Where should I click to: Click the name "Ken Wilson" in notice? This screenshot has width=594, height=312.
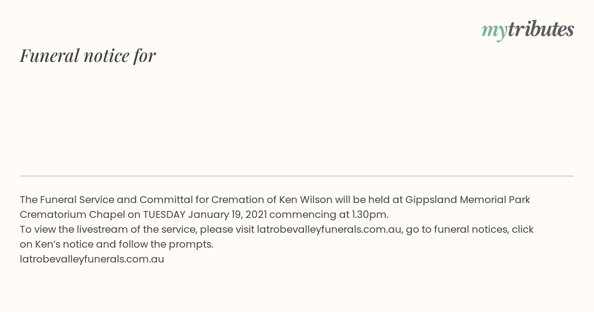pyautogui.click(x=305, y=200)
